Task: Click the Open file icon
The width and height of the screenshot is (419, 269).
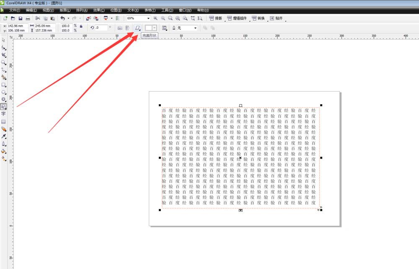Action: pos(13,18)
